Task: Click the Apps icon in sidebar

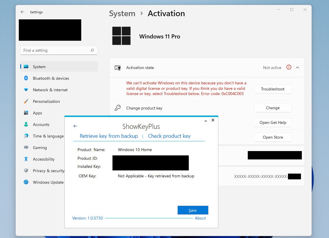Action: click(x=26, y=113)
